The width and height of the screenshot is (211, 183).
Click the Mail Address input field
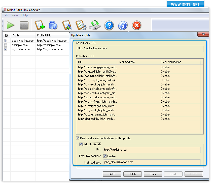coord(152,162)
